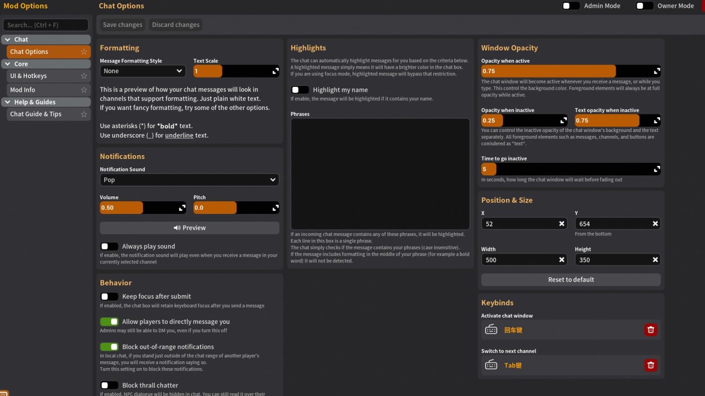Click Reset to default
The image size is (705, 396).
(x=571, y=279)
